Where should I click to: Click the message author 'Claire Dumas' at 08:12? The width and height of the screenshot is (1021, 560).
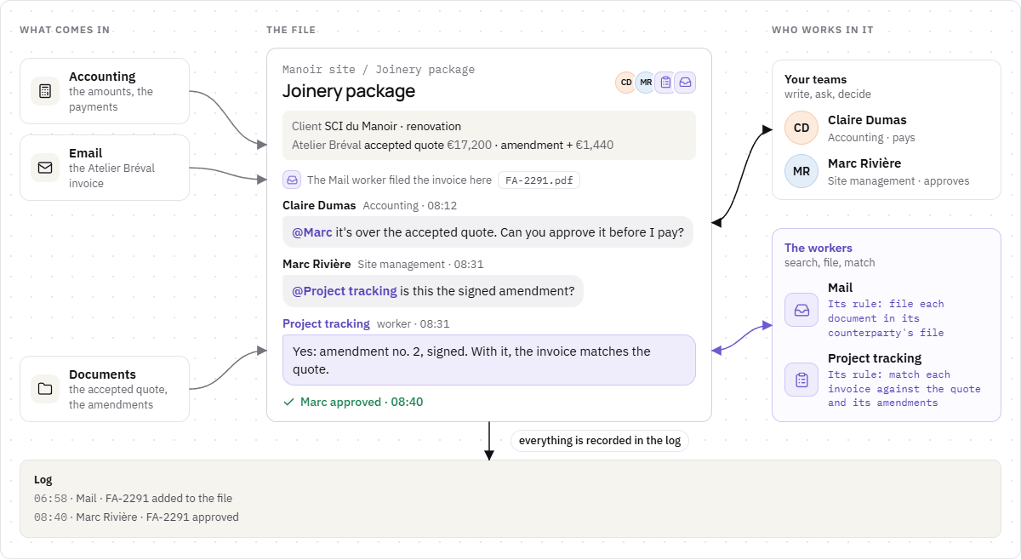[320, 205]
